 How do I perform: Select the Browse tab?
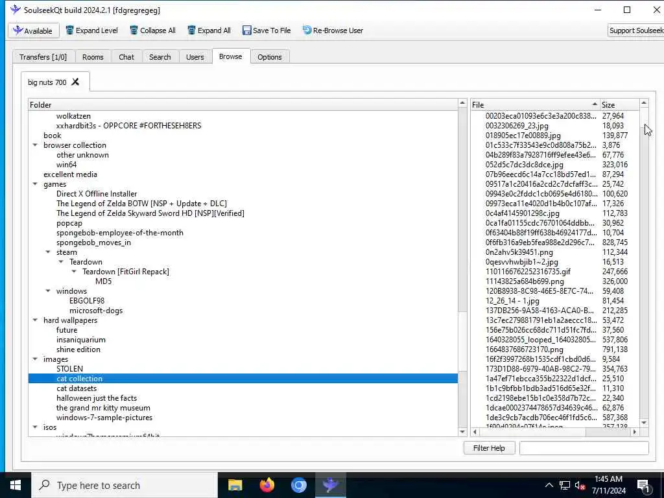[x=231, y=56]
